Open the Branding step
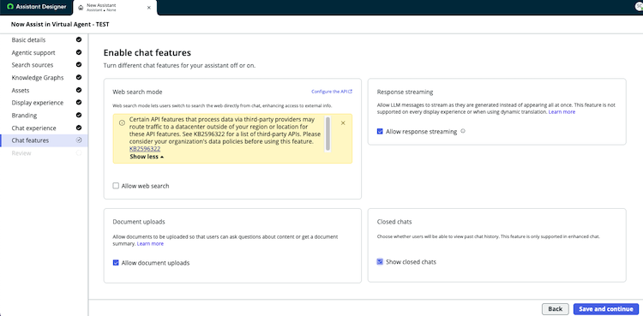Viewport: 643px width, 316px height. [44, 115]
